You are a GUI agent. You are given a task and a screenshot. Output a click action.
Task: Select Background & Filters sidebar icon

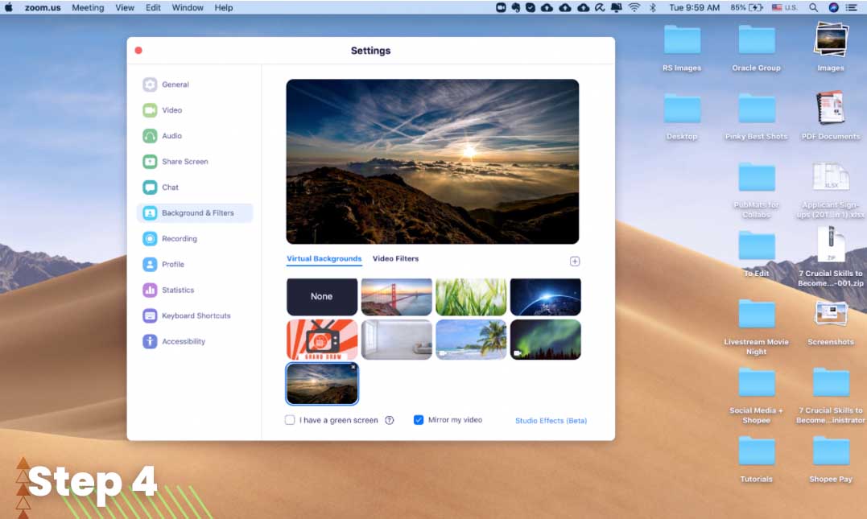click(x=150, y=212)
